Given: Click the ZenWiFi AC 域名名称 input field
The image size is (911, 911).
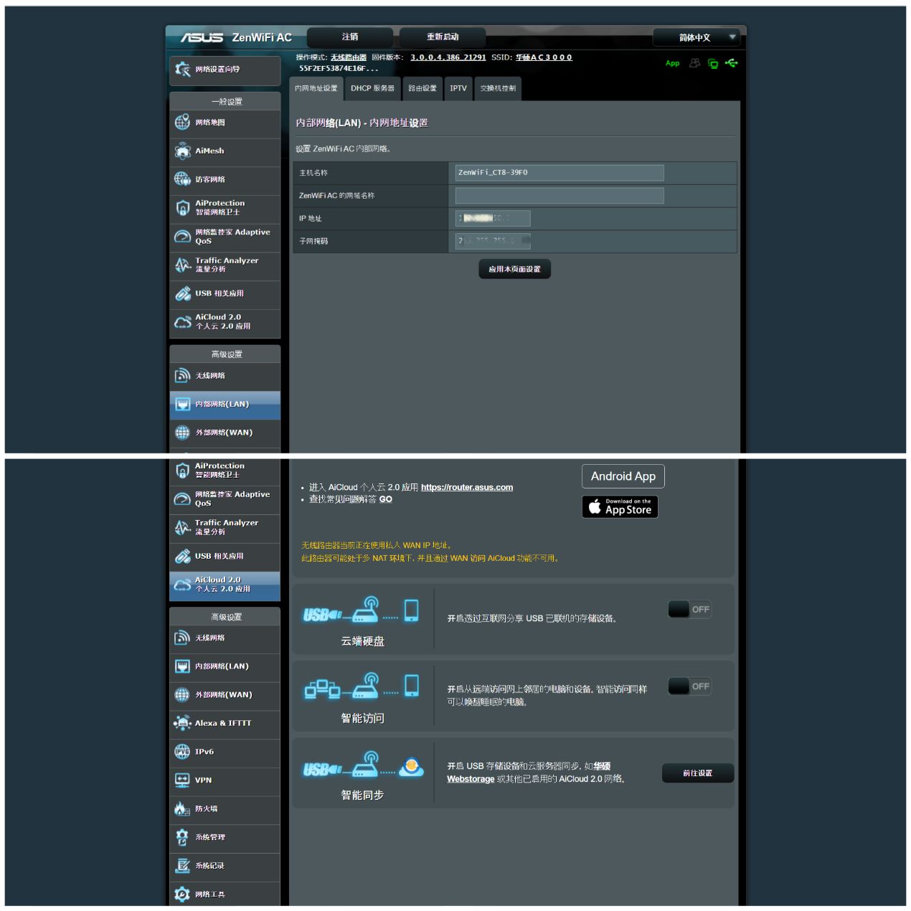Looking at the screenshot, I should [x=560, y=196].
